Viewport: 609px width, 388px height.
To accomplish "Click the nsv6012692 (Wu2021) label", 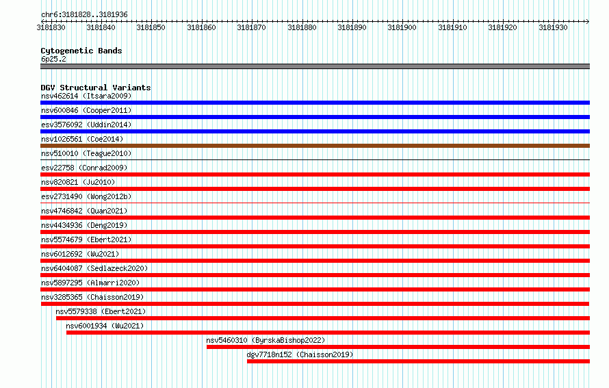I will coord(80,254).
